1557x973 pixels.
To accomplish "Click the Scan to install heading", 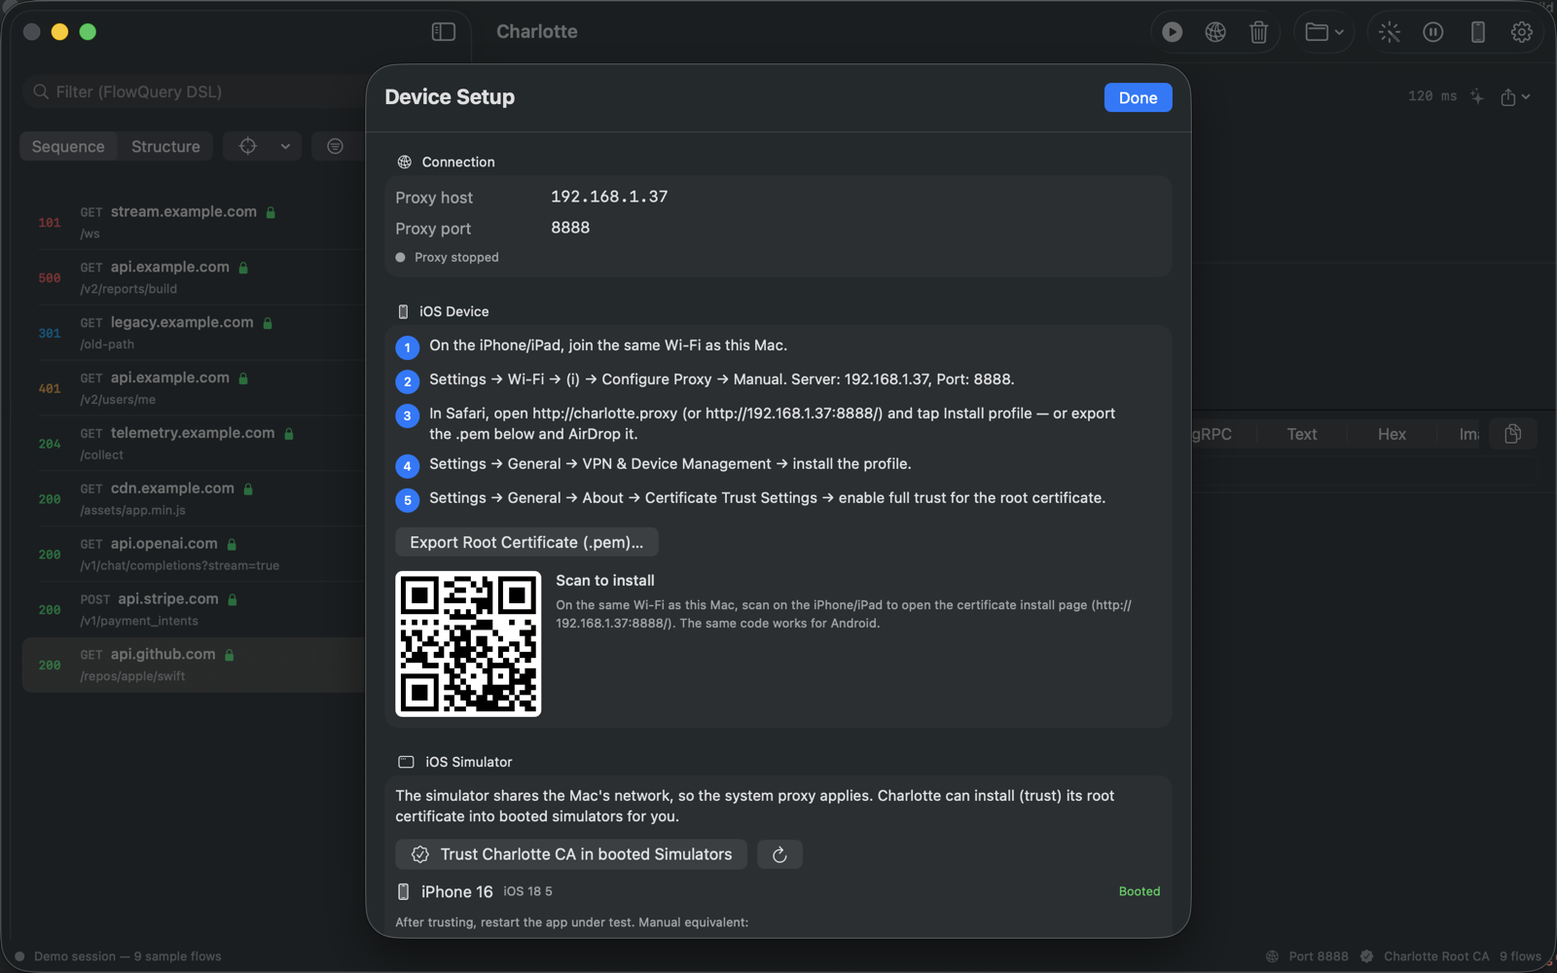I will pos(605,580).
